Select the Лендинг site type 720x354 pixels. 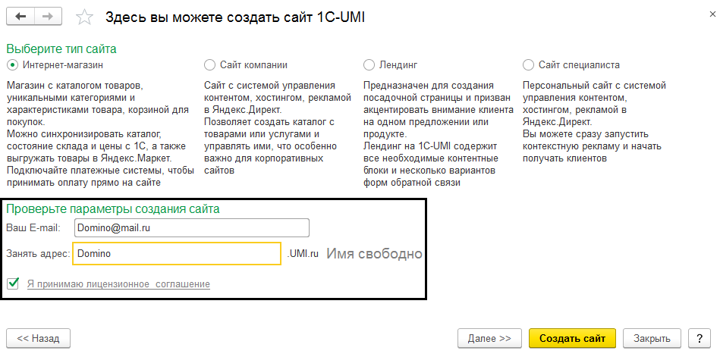[369, 65]
